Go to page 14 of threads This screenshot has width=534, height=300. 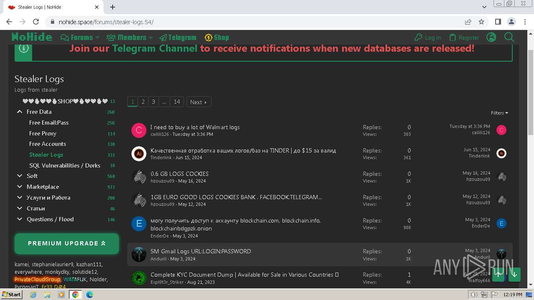point(177,102)
